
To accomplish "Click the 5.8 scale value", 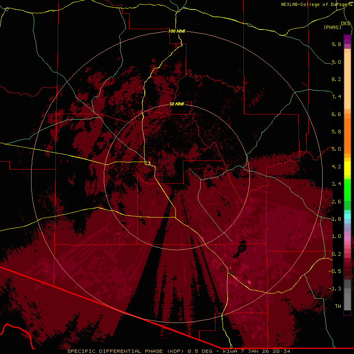I will [x=336, y=132].
